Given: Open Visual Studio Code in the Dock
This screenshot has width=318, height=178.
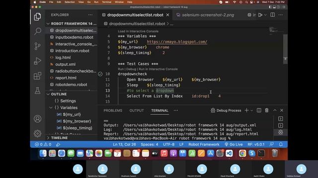Looking at the screenshot, I should coord(229,154).
